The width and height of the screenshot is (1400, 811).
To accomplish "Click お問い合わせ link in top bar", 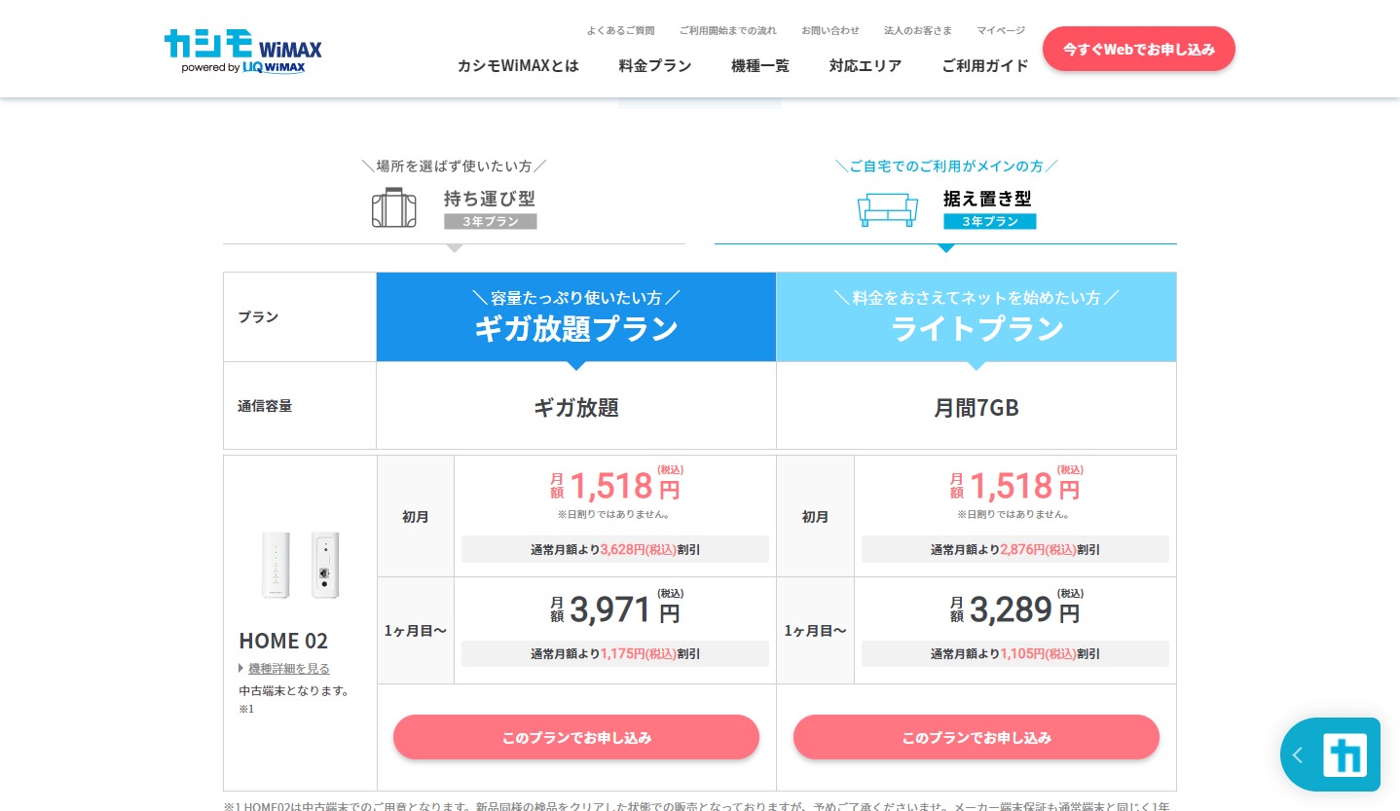I will click(829, 30).
